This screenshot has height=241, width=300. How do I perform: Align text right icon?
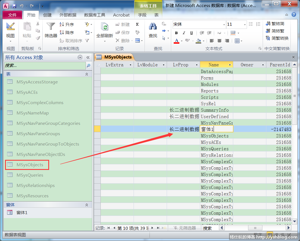click(227, 41)
